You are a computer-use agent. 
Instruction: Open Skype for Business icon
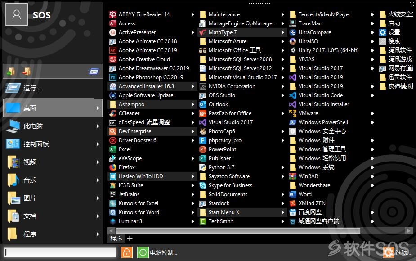[x=203, y=185]
